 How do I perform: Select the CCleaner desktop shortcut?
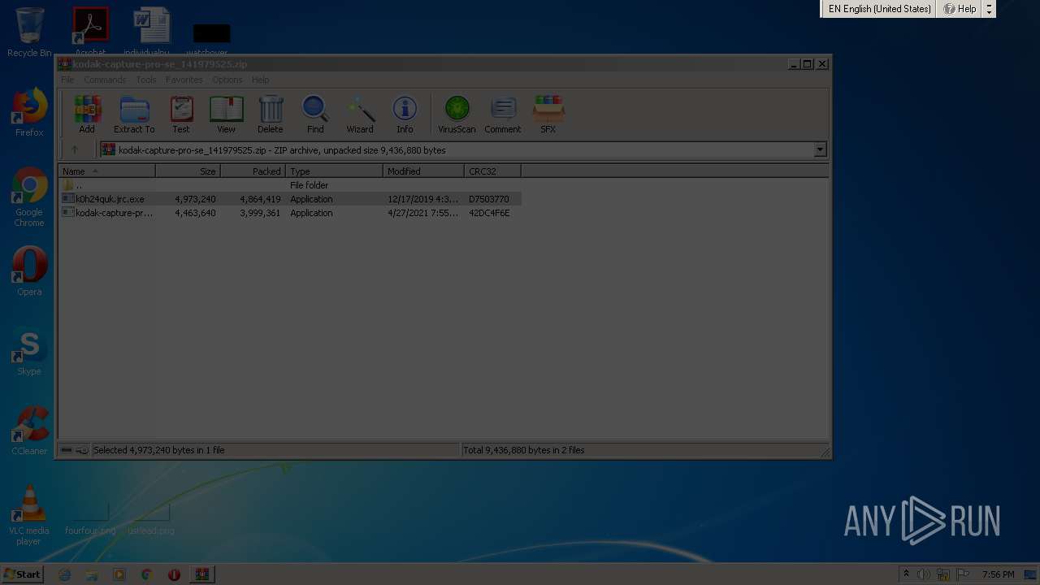[x=29, y=431]
